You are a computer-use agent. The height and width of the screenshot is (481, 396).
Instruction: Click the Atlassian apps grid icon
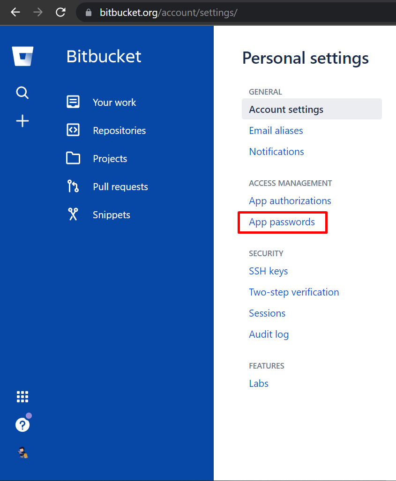pyautogui.click(x=22, y=396)
